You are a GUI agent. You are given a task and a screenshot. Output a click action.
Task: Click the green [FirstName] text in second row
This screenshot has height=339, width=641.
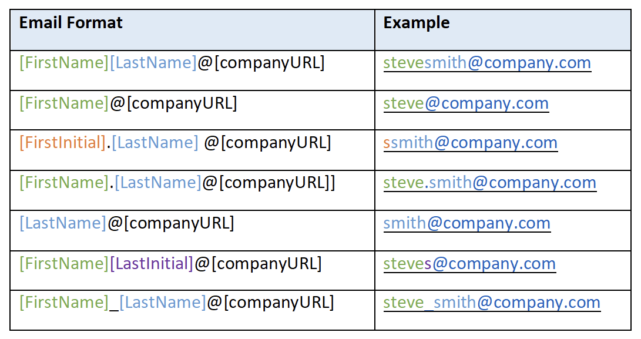pyautogui.click(x=64, y=103)
